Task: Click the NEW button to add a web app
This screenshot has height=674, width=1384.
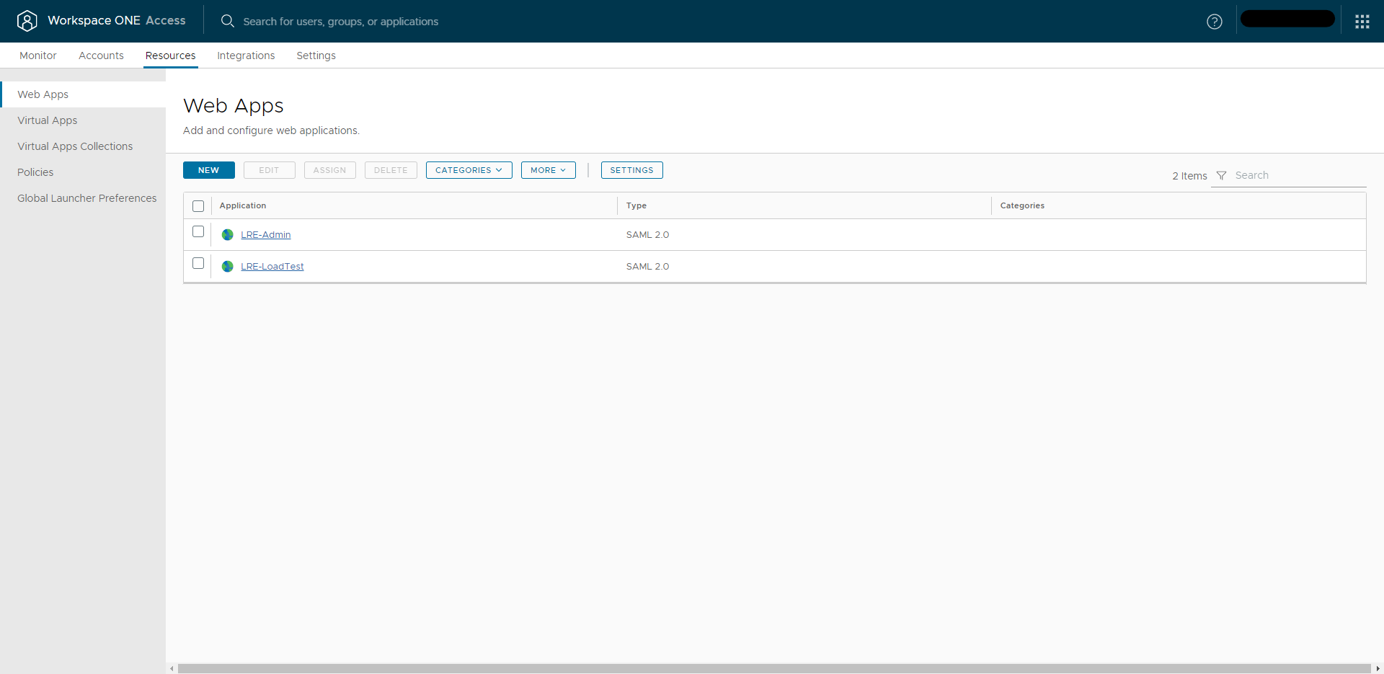Action: 208,170
